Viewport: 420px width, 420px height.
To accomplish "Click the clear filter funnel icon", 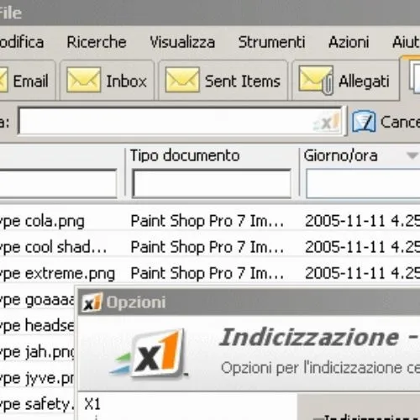I will coord(364,122).
